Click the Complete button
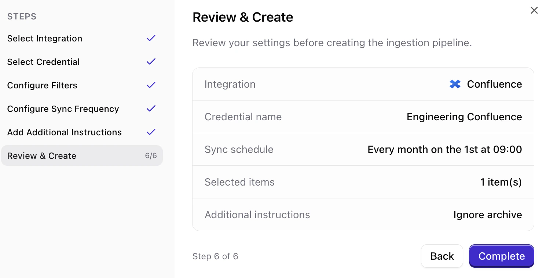 coord(501,256)
